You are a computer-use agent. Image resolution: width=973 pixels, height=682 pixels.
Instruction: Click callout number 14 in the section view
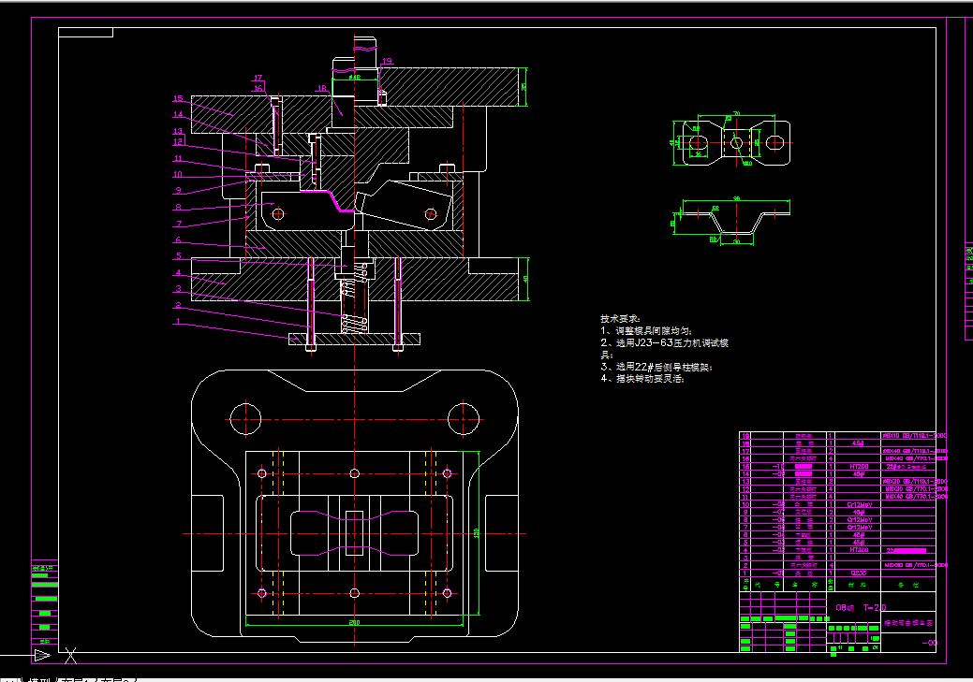178,115
